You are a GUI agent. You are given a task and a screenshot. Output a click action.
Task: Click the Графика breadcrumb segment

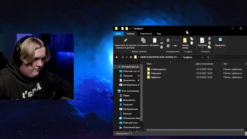188,57
